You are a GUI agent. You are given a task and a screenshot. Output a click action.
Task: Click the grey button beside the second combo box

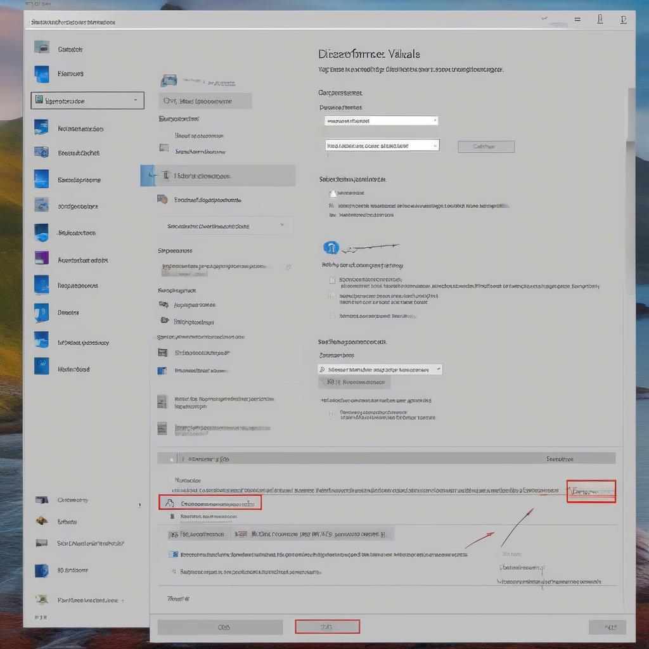pos(486,146)
